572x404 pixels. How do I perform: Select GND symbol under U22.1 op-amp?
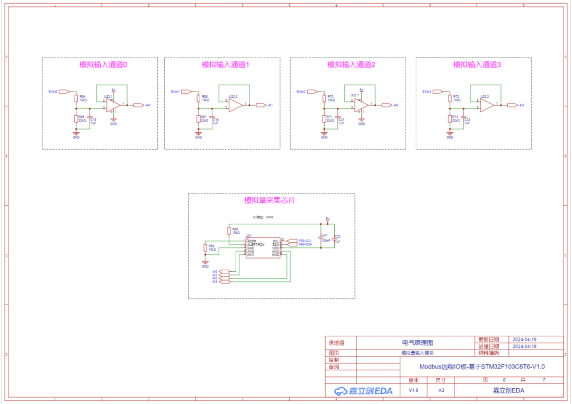click(113, 122)
